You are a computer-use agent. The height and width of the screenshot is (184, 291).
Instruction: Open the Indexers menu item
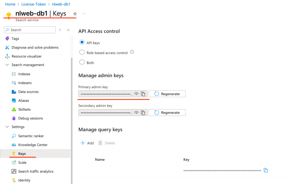click(25, 83)
